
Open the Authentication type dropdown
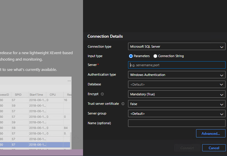(177, 75)
